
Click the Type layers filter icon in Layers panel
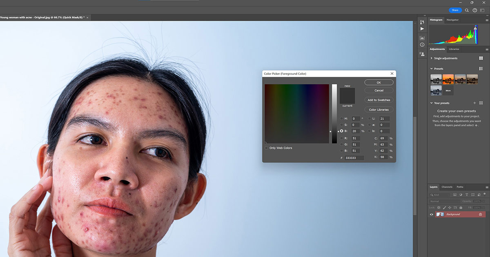pos(467,195)
